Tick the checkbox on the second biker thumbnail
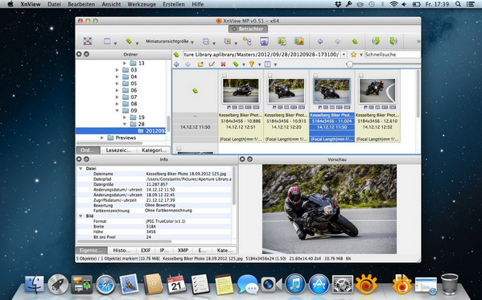 point(270,76)
